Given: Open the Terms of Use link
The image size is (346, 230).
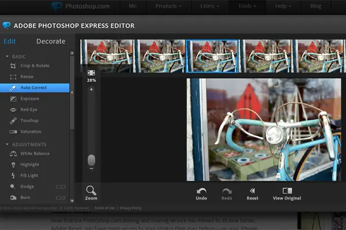Looking at the screenshot, I should click(104, 208).
